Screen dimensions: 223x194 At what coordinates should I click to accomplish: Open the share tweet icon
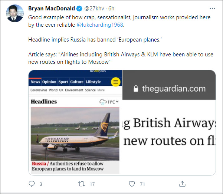pos(182,184)
